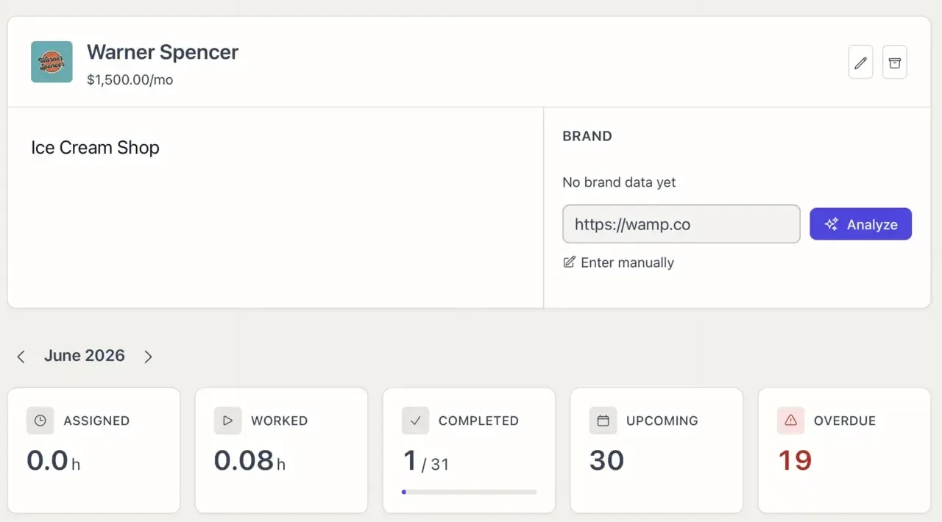Click the Warner Spencer client name
This screenshot has height=522, width=942.
pos(163,52)
